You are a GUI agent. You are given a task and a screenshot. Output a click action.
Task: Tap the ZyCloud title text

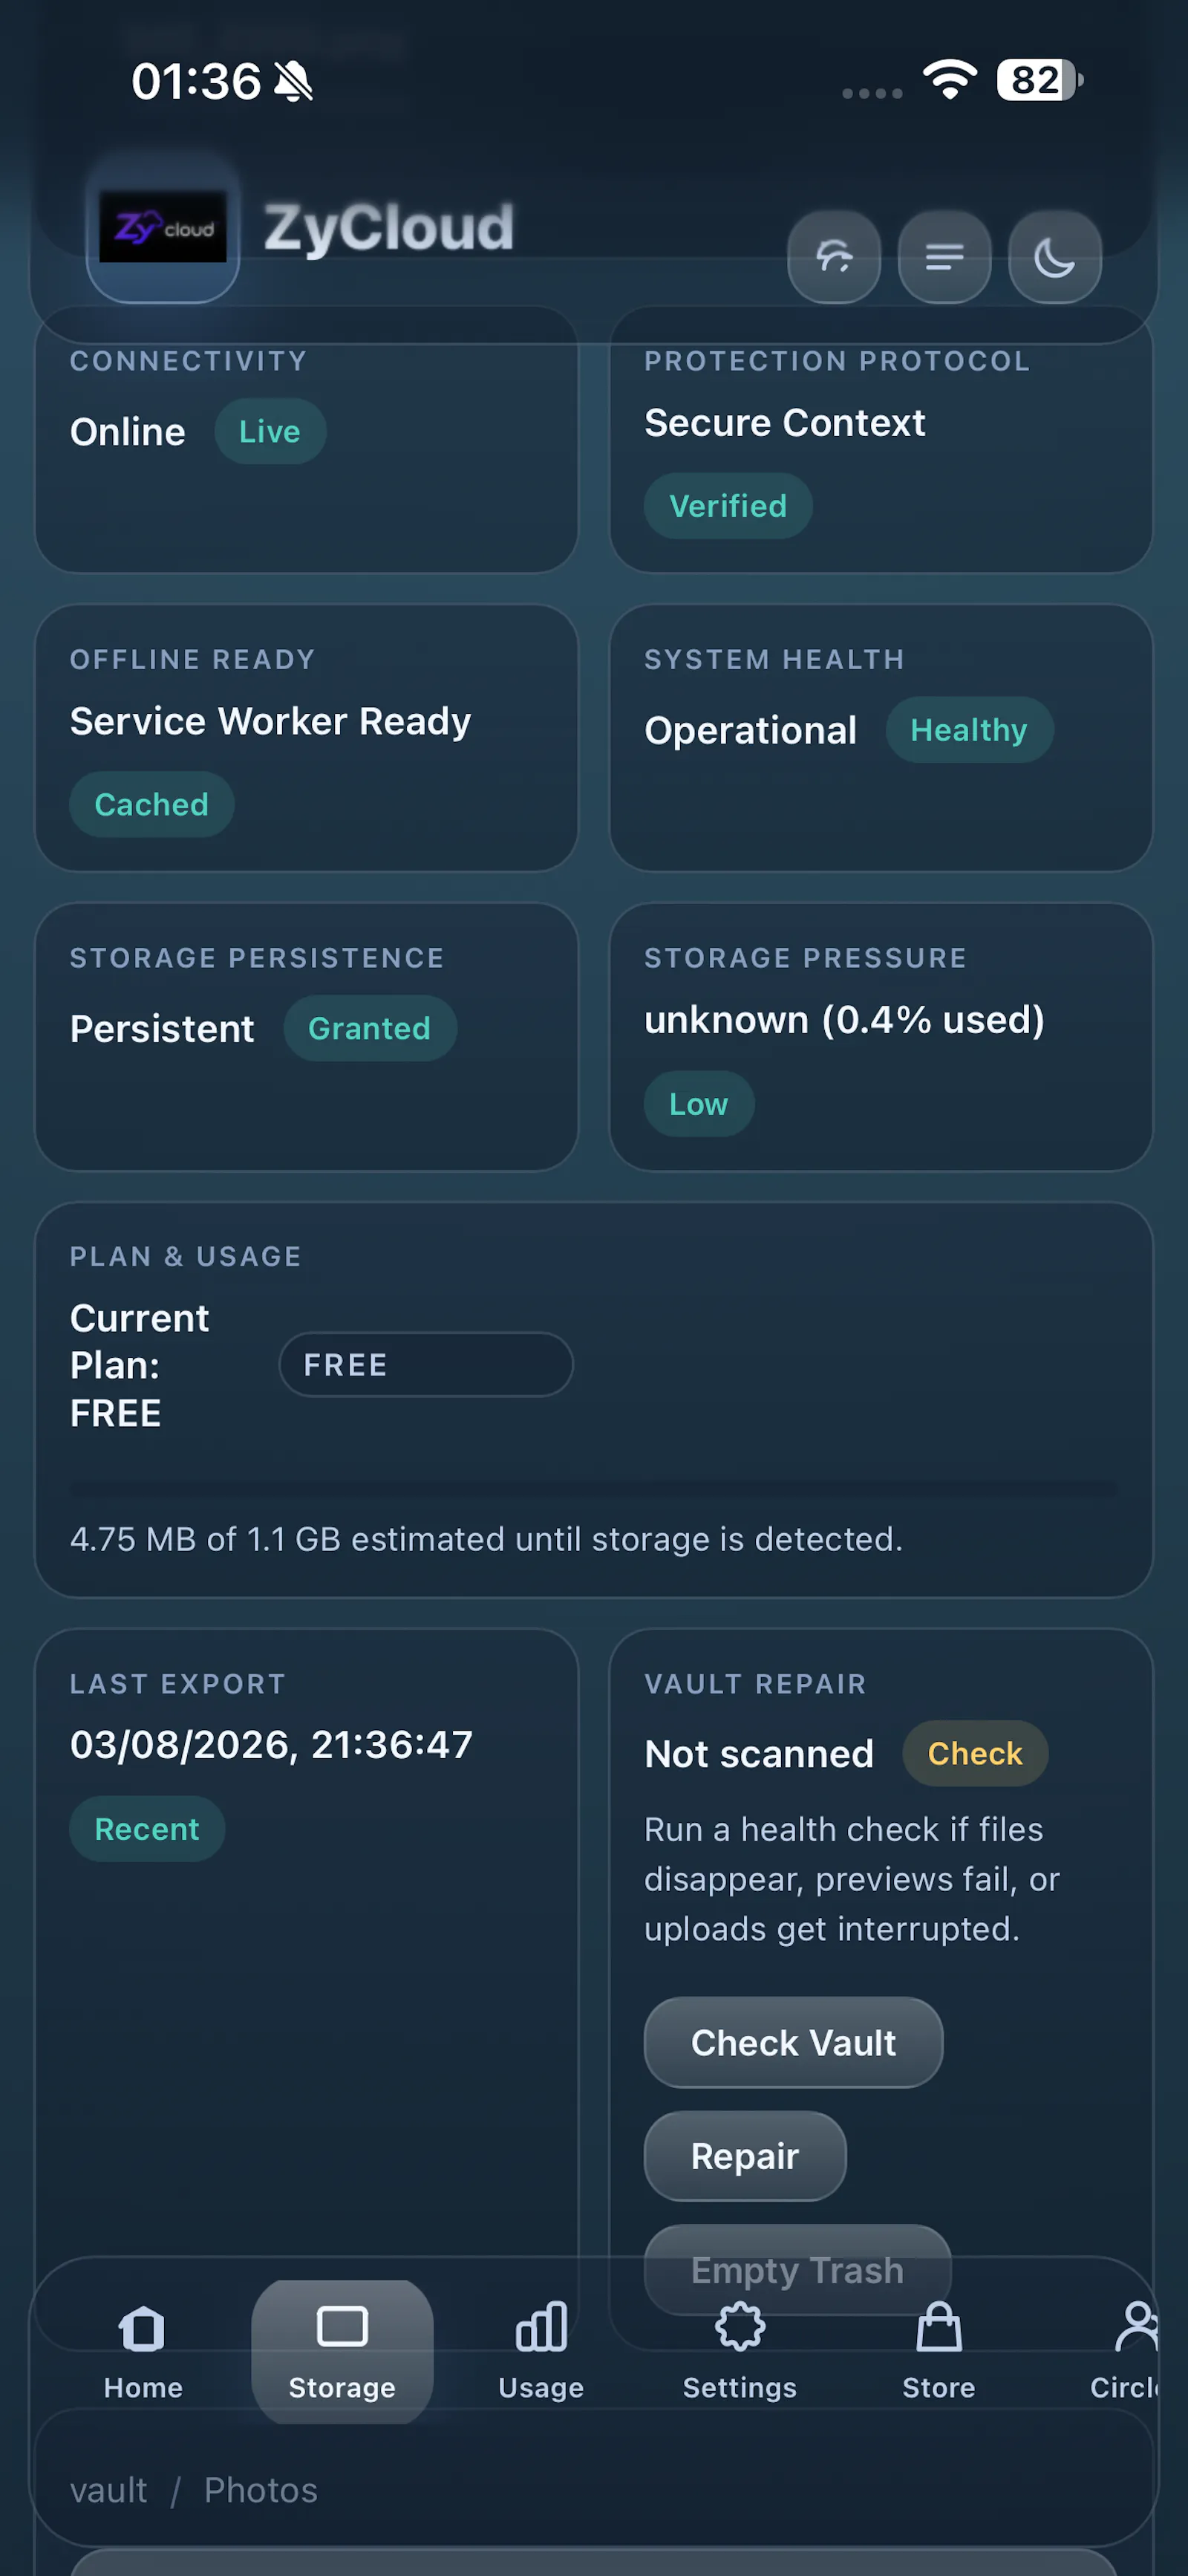[x=389, y=227]
